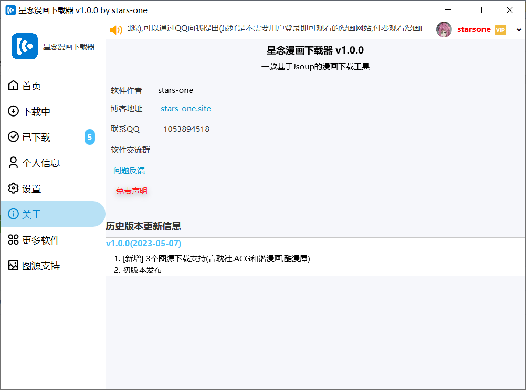526x390 pixels.
Task: Click the picture icon for 图源支持
Action: pos(14,266)
